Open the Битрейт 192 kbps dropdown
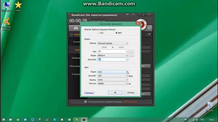This screenshot has height=122, width=218. pyautogui.click(x=113, y=76)
